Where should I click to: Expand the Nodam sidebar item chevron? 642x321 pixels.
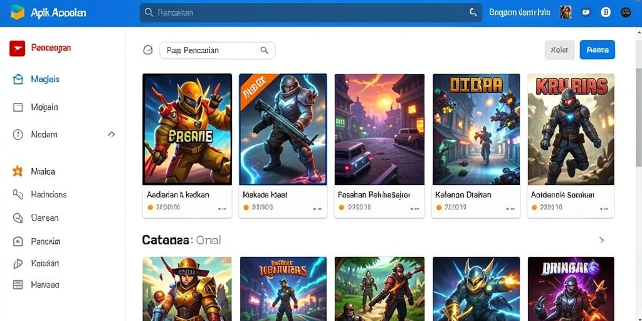coord(111,134)
